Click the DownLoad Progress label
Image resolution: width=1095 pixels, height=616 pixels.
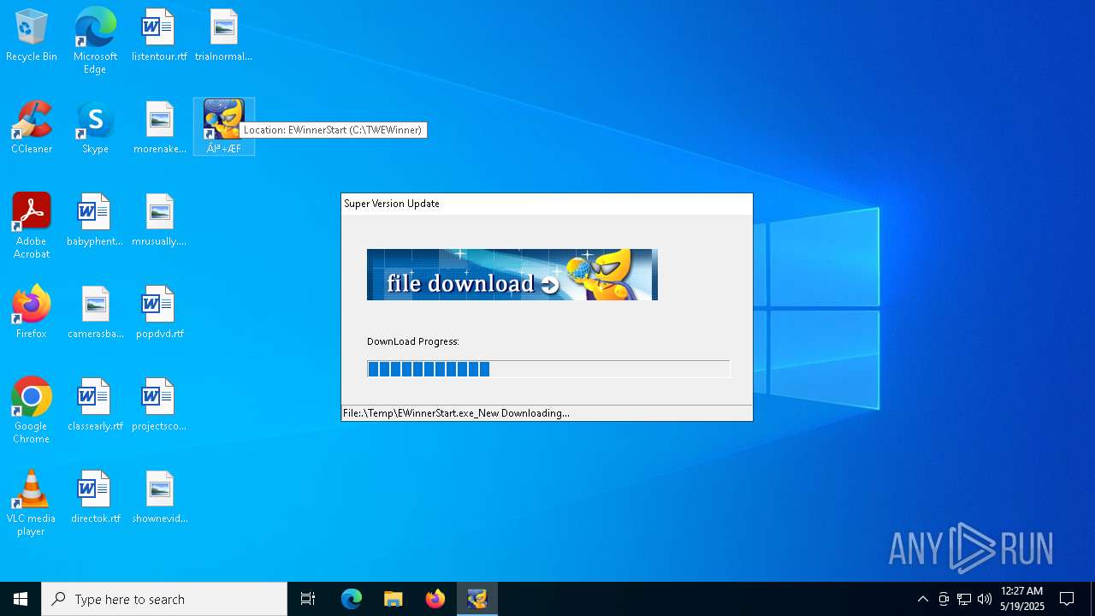(x=413, y=341)
